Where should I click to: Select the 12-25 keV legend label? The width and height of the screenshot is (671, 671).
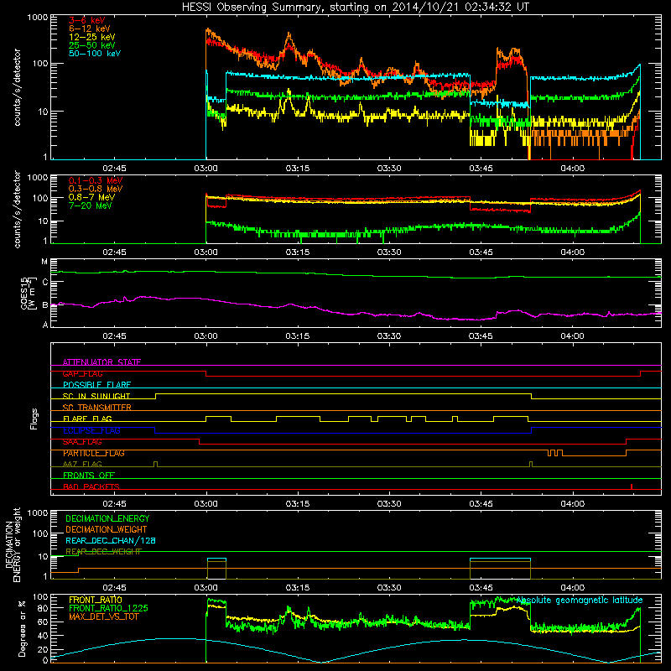pos(91,37)
